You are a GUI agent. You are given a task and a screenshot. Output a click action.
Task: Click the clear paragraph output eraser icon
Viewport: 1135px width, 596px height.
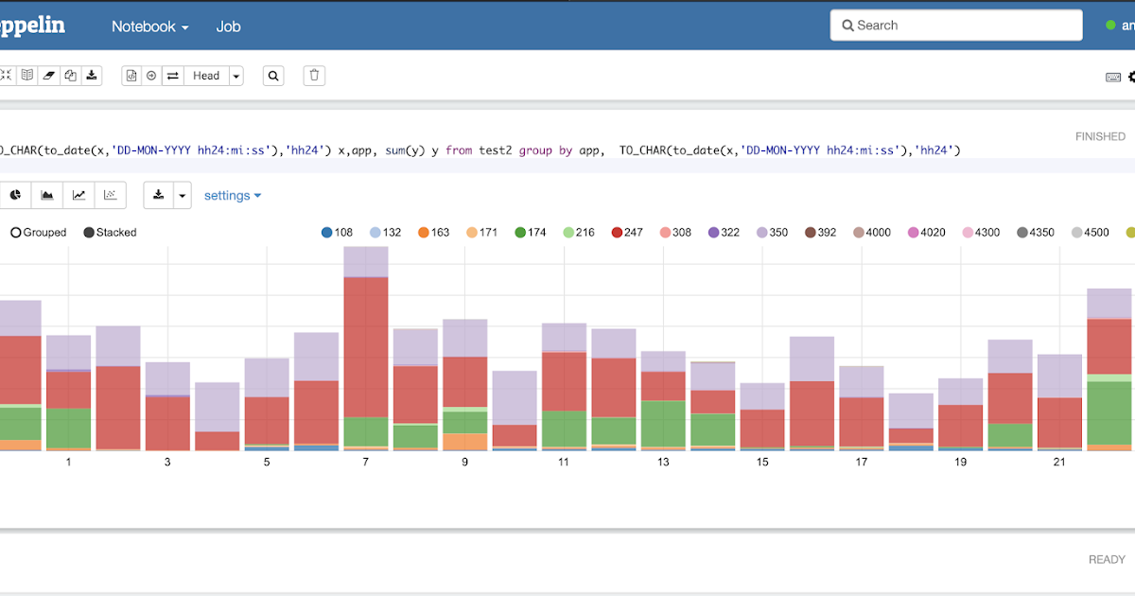49,75
